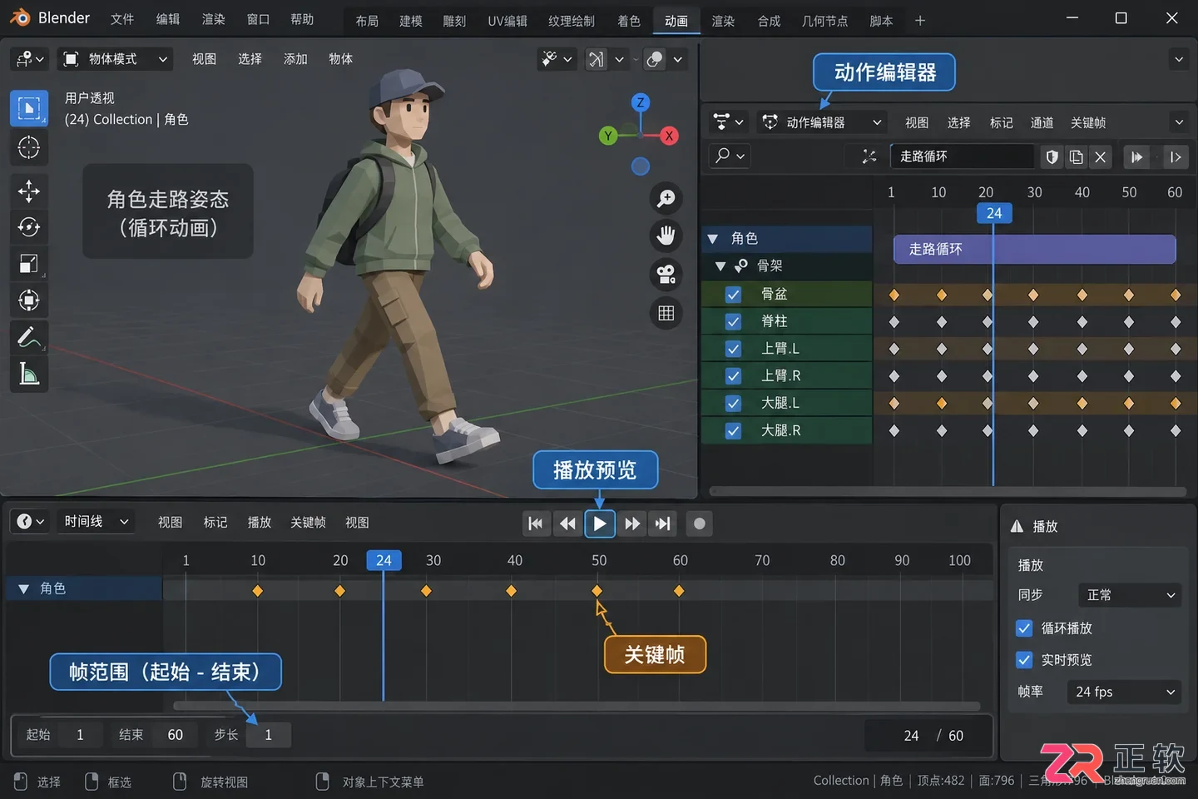Click the viewport zoom magnifier icon
This screenshot has width=1198, height=799.
coord(666,198)
